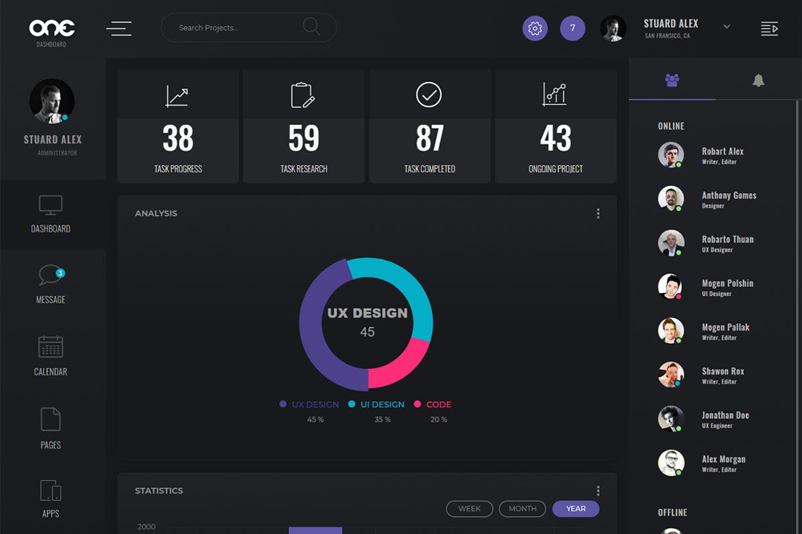802x534 pixels.
Task: Toggle the hamburger menu beside the logo
Action: (x=119, y=29)
